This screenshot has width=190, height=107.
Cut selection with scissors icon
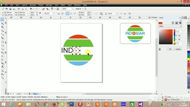tap(19, 9)
